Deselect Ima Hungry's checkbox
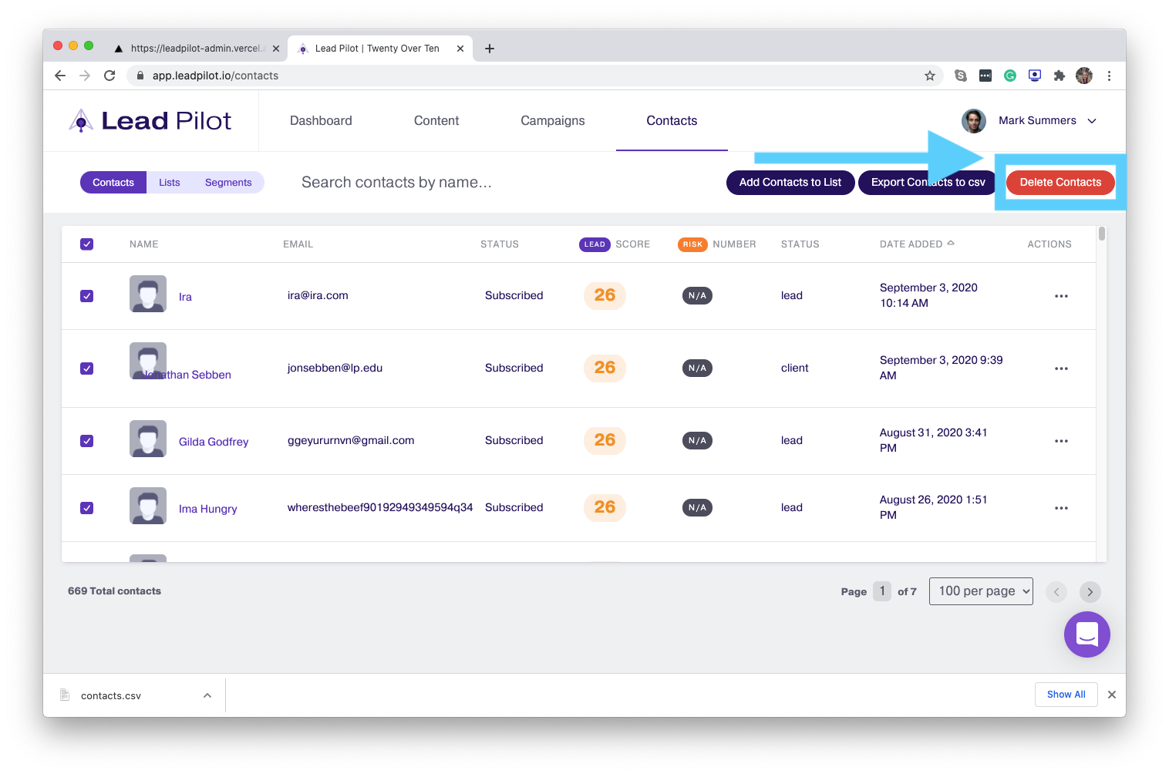This screenshot has width=1169, height=774. pos(87,508)
